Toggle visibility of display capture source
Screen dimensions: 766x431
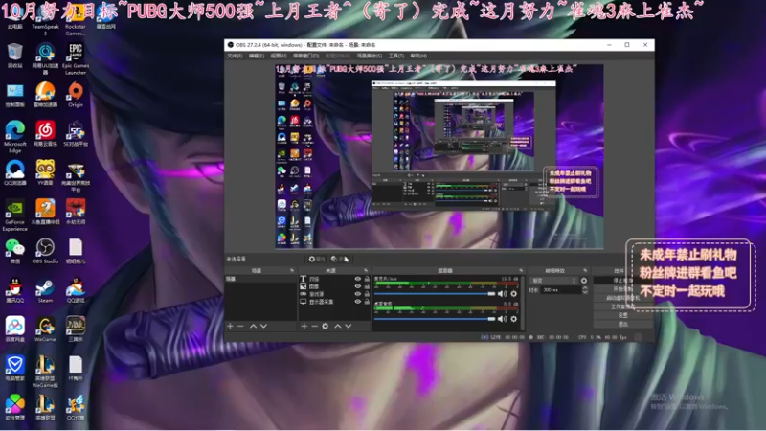357,302
